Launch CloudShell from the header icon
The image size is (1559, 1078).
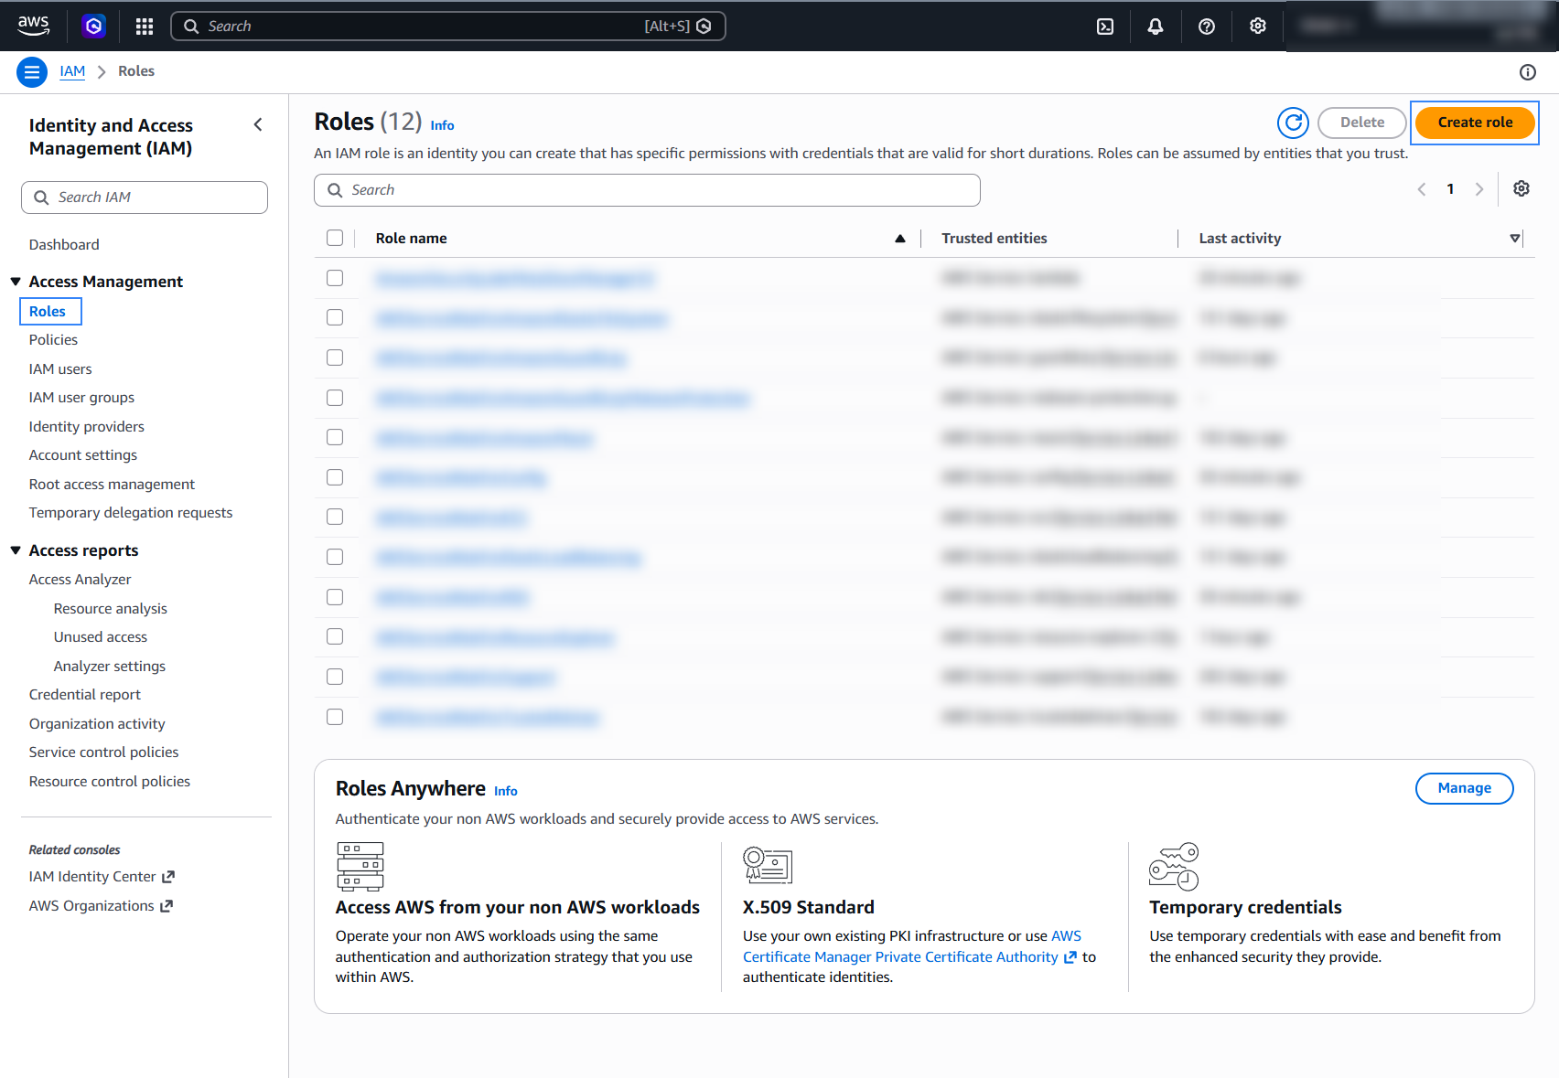1105,27
